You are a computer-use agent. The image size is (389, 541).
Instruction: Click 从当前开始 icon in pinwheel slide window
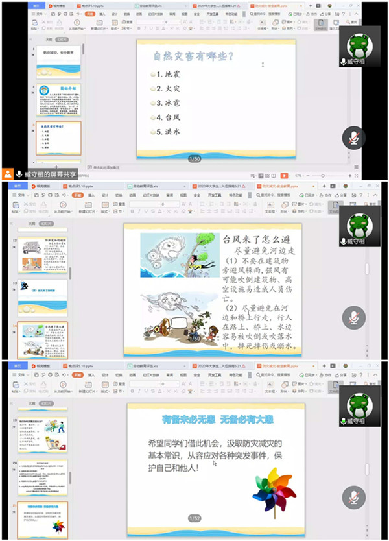pos(63,385)
